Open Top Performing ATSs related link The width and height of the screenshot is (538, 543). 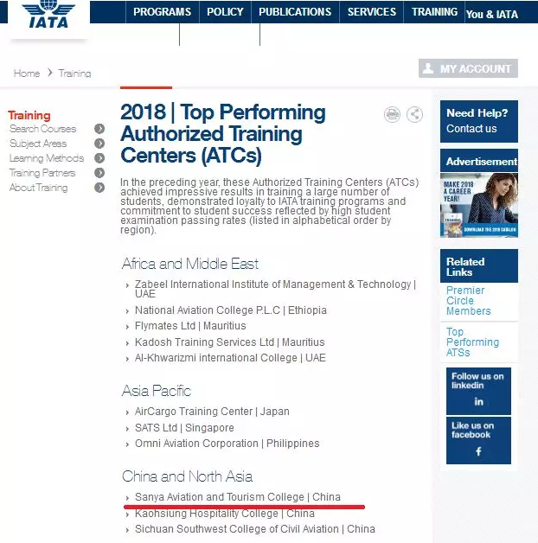[x=472, y=342]
